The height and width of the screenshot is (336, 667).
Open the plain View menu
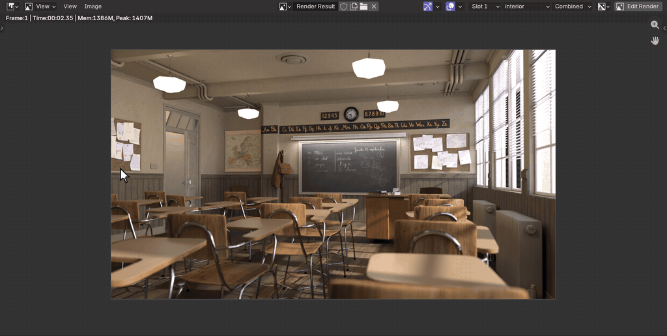(x=70, y=7)
